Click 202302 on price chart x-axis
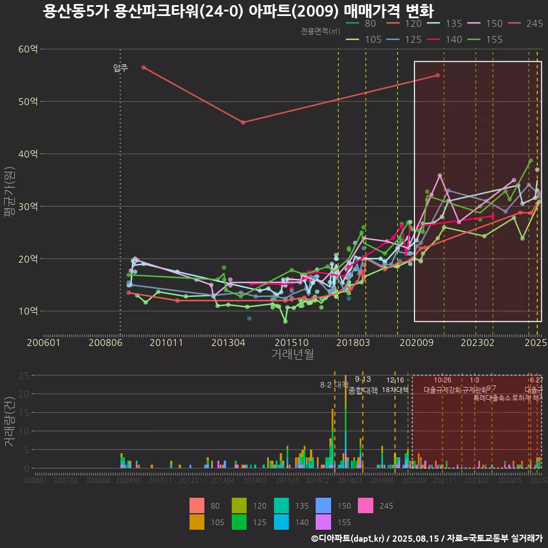The height and width of the screenshot is (548, 548). 477,342
